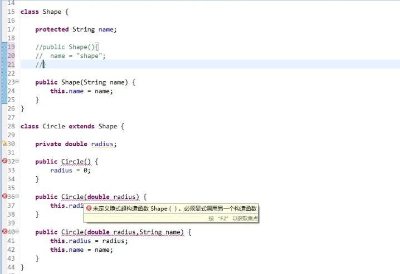Click the closing brace on line 44
The width and height of the screenshot is (400, 274).
(x=22, y=267)
